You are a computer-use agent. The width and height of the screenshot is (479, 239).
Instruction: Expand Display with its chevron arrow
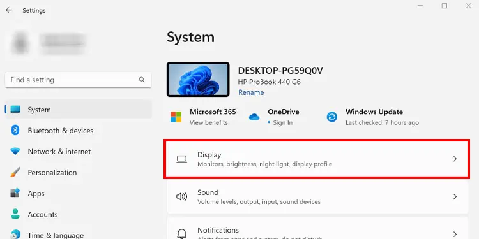click(x=455, y=159)
